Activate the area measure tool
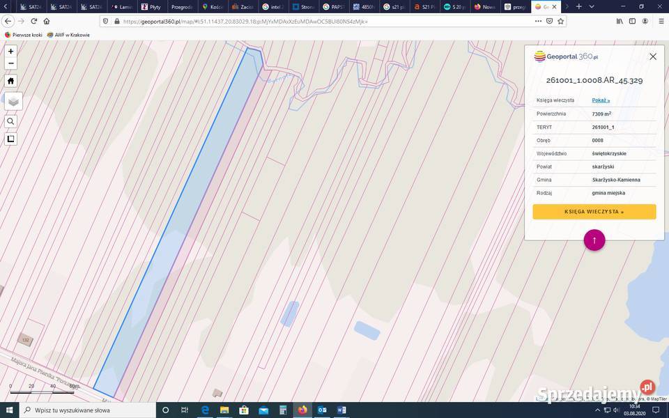The image size is (669, 418). click(x=10, y=139)
